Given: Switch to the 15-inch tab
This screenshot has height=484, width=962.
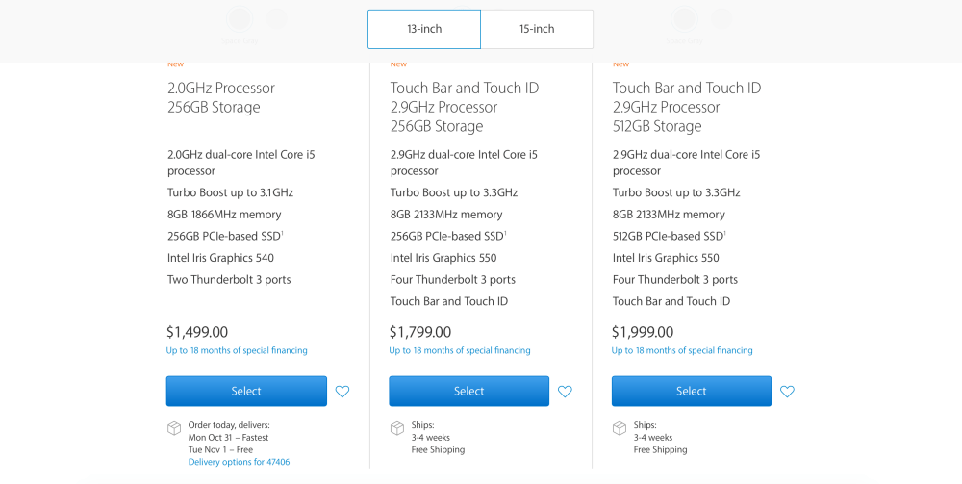Looking at the screenshot, I should pyautogui.click(x=537, y=29).
